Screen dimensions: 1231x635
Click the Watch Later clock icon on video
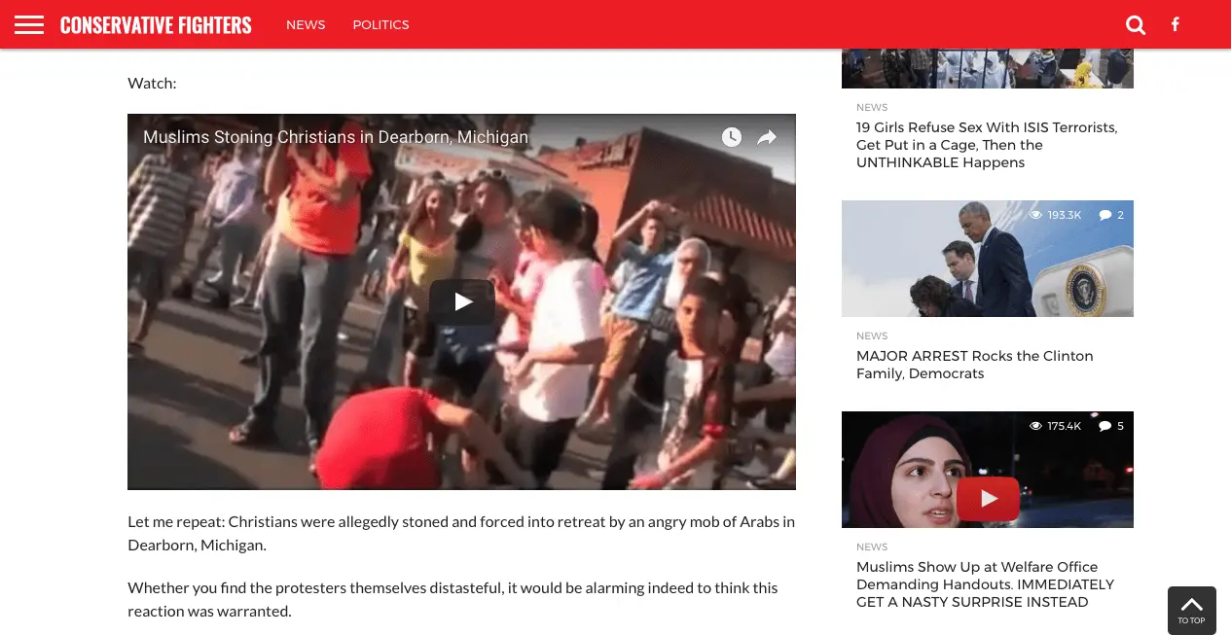tap(732, 137)
